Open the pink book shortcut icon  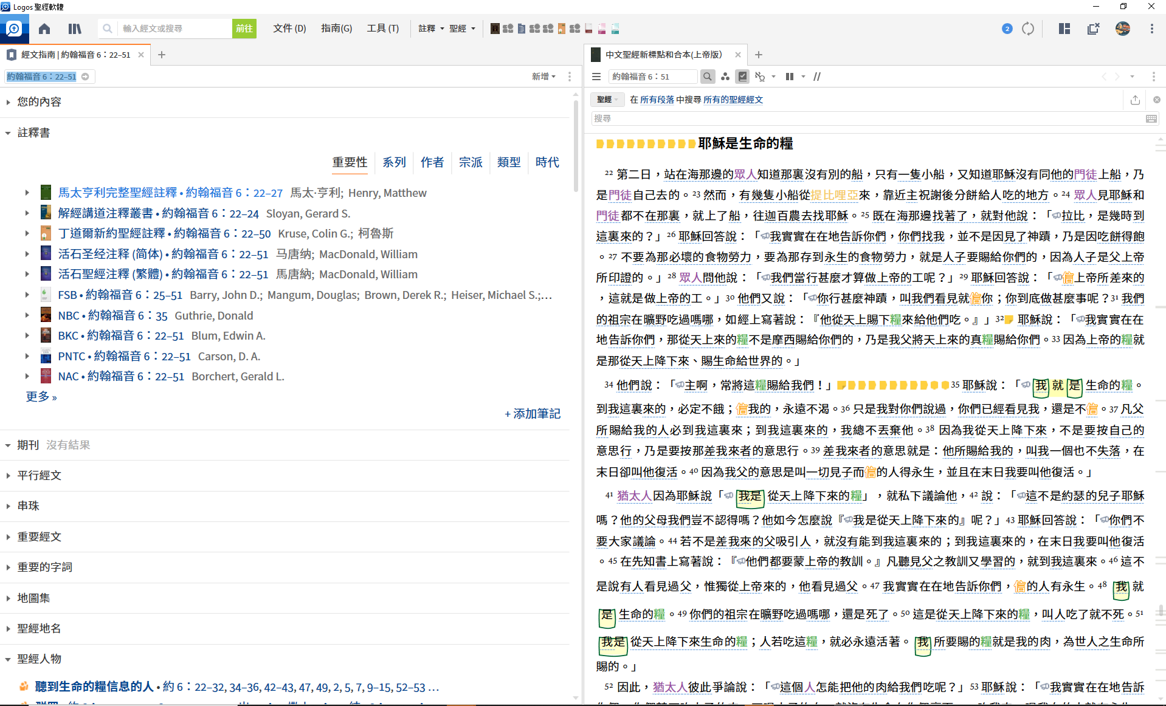[602, 29]
